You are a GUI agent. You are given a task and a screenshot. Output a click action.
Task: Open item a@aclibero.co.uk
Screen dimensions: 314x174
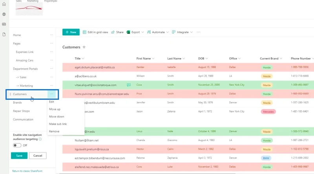(86, 76)
